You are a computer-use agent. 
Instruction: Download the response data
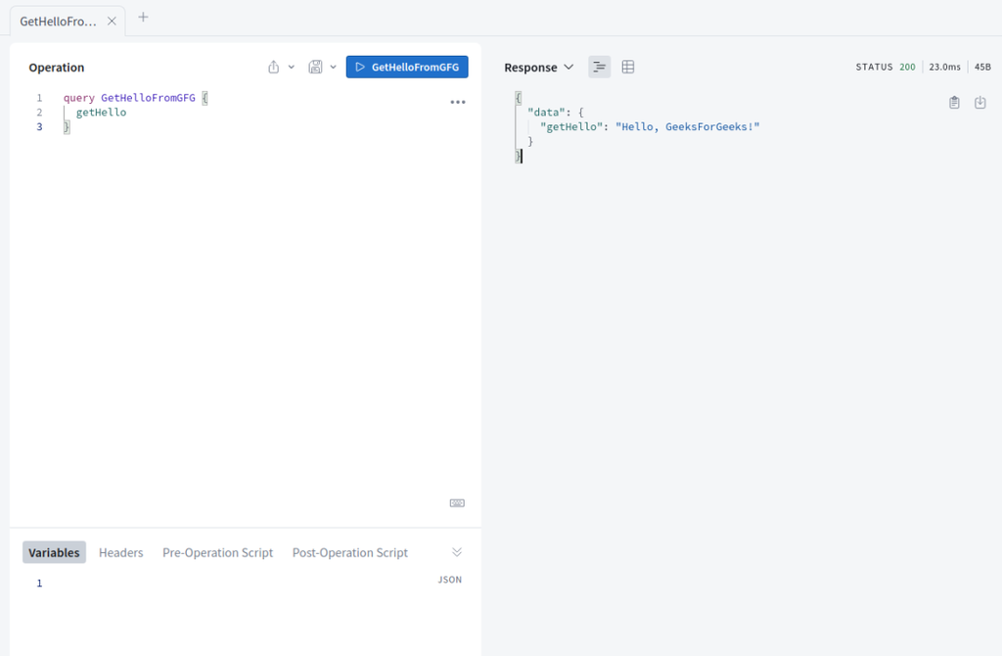pyautogui.click(x=979, y=102)
